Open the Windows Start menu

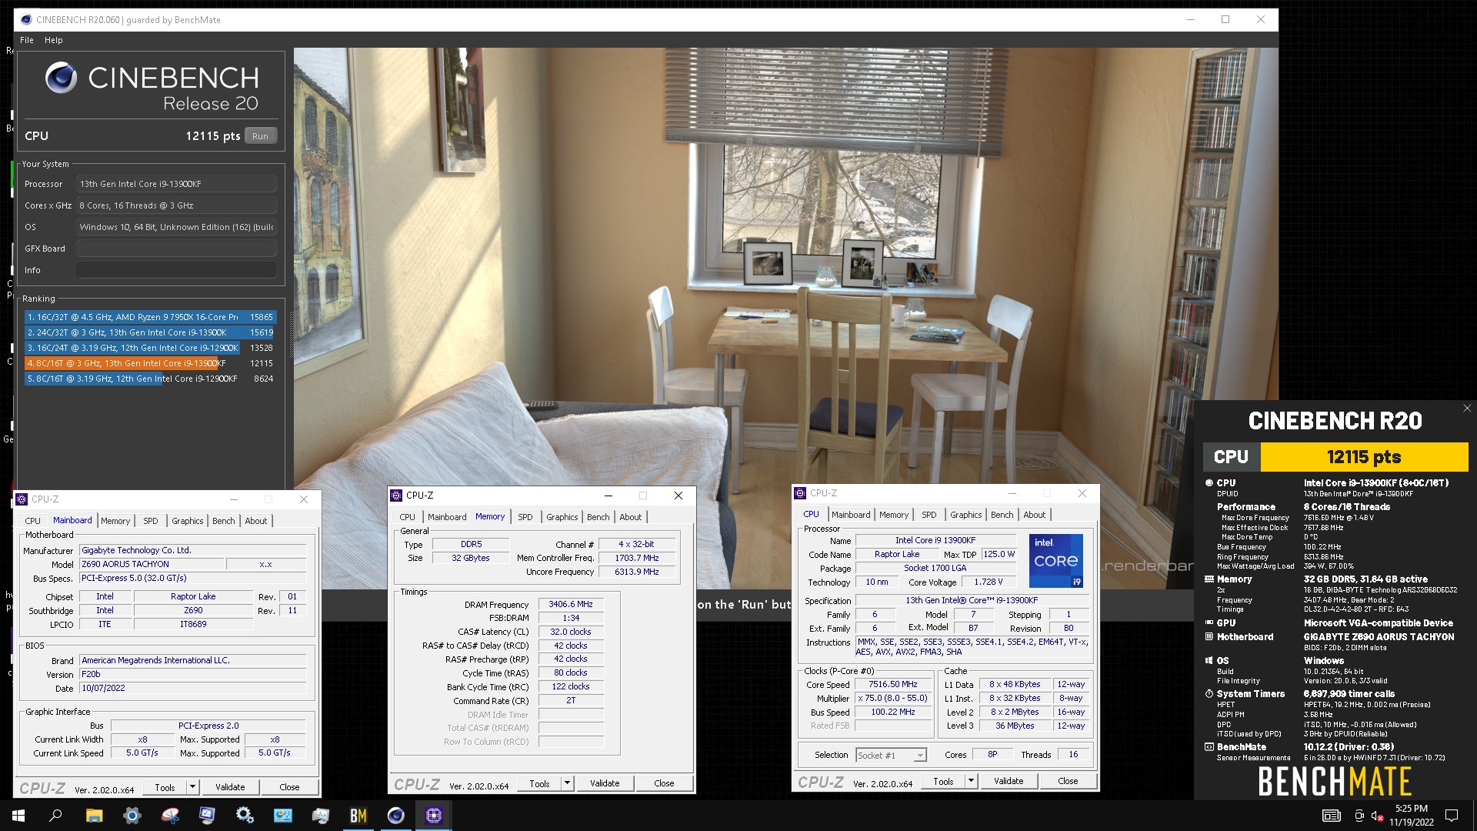18,816
